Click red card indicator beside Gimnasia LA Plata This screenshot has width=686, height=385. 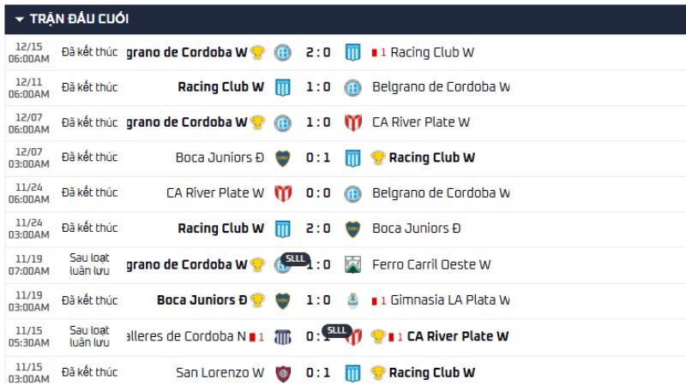tap(375, 300)
